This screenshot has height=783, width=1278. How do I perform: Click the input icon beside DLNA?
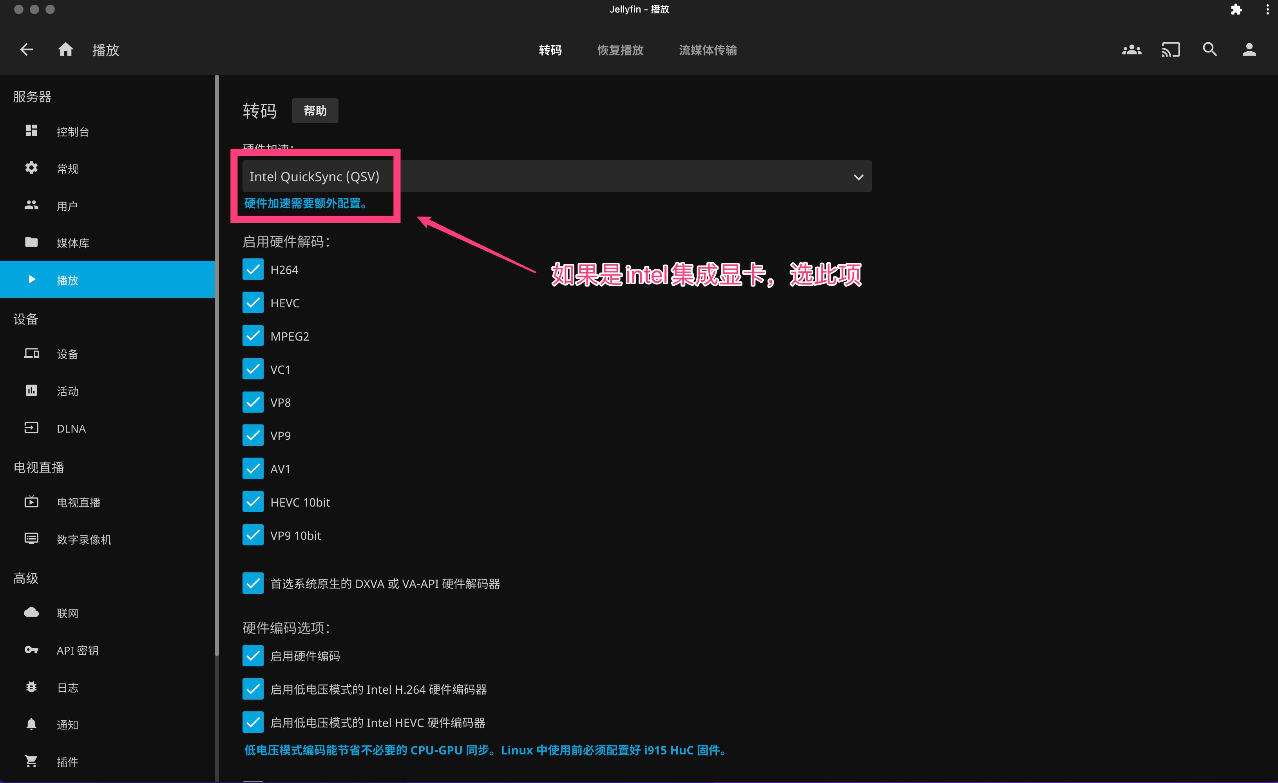[x=32, y=428]
